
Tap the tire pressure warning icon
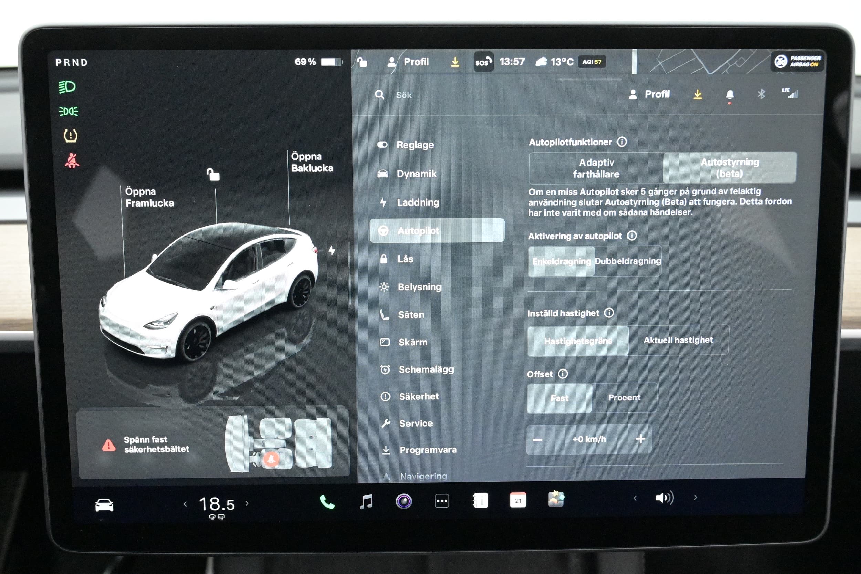70,135
